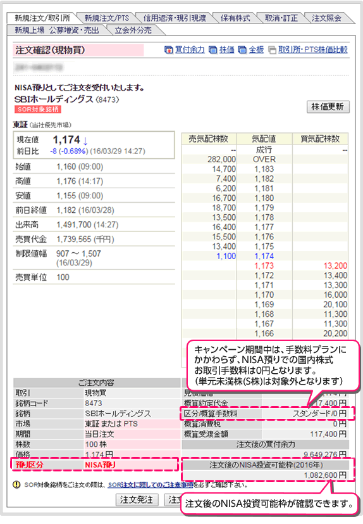
Task: Click the 制限値幅 907 ～ 1,507 value
Action: (x=79, y=253)
